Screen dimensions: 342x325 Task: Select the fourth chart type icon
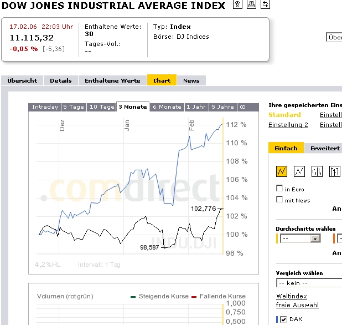334,171
